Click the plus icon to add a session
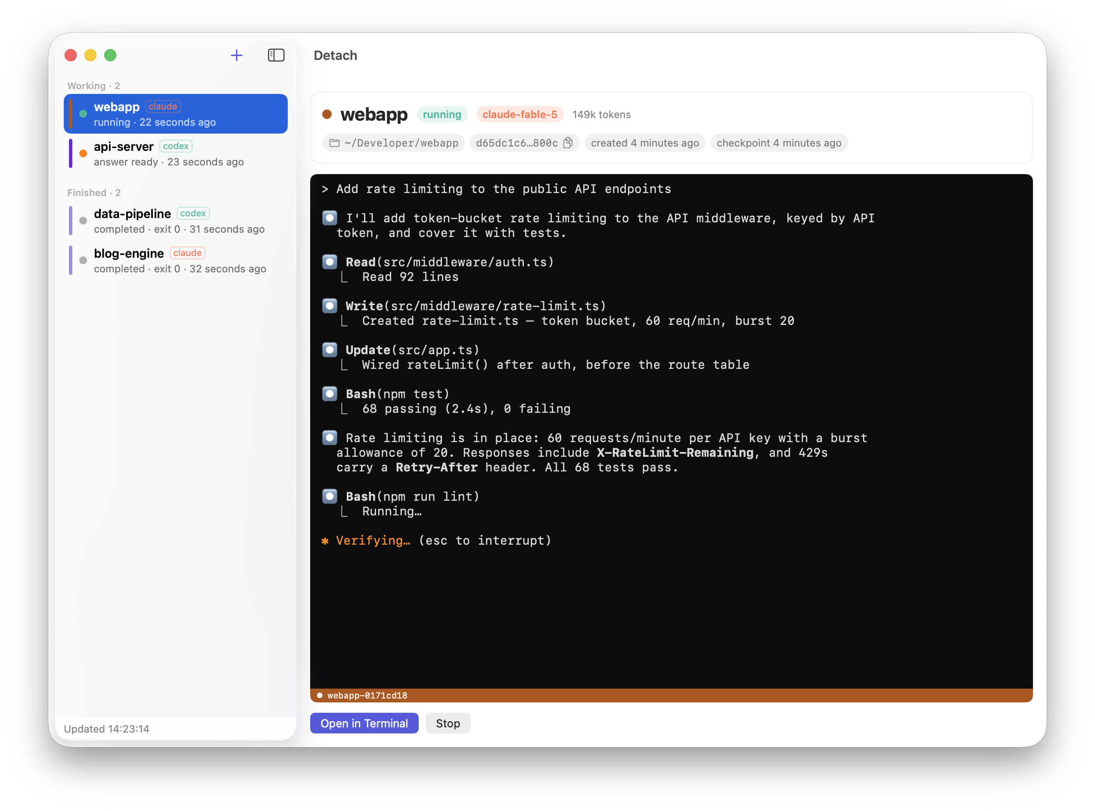Viewport: 1095px width, 811px height. pos(236,56)
